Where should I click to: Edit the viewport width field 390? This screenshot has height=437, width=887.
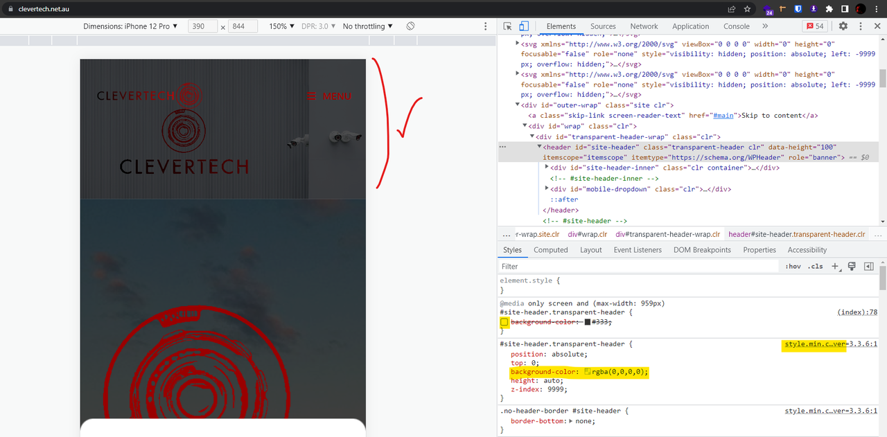point(203,26)
